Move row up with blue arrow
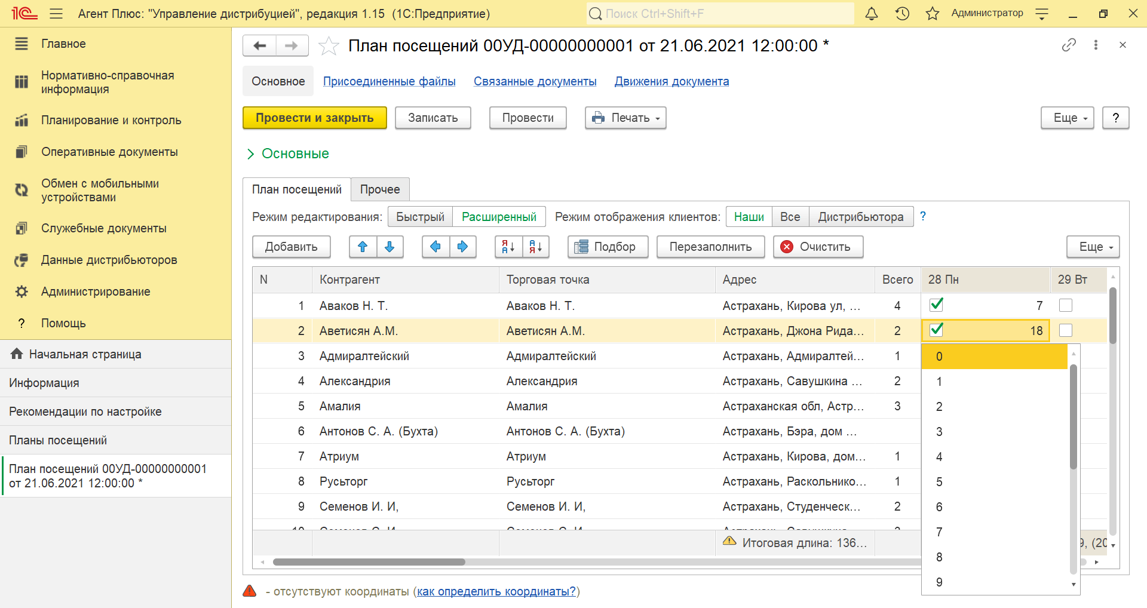 tap(363, 247)
